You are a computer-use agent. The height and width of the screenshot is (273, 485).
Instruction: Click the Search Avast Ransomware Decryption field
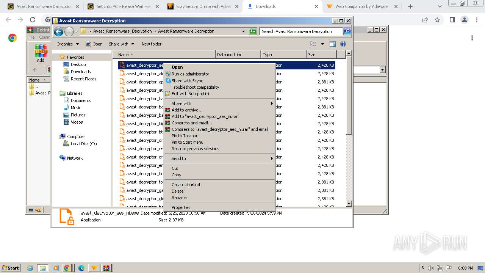tap(301, 31)
